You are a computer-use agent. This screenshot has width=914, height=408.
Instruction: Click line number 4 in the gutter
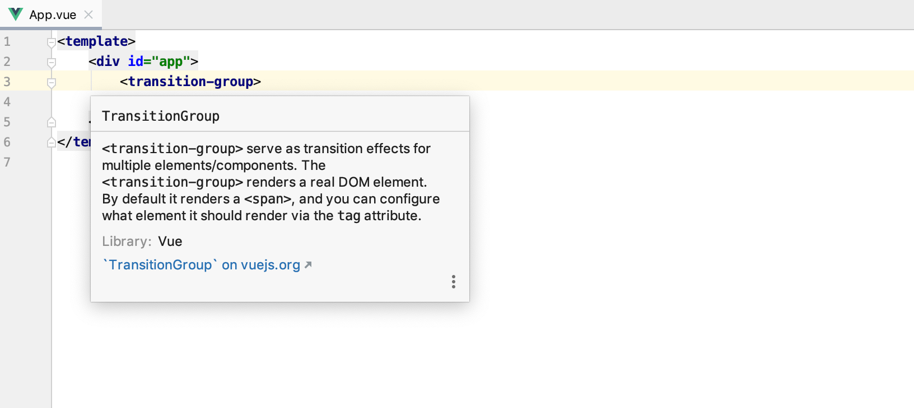pyautogui.click(x=7, y=102)
